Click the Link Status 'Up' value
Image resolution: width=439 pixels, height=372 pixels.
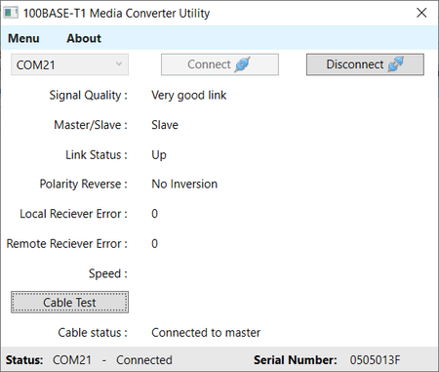159,155
